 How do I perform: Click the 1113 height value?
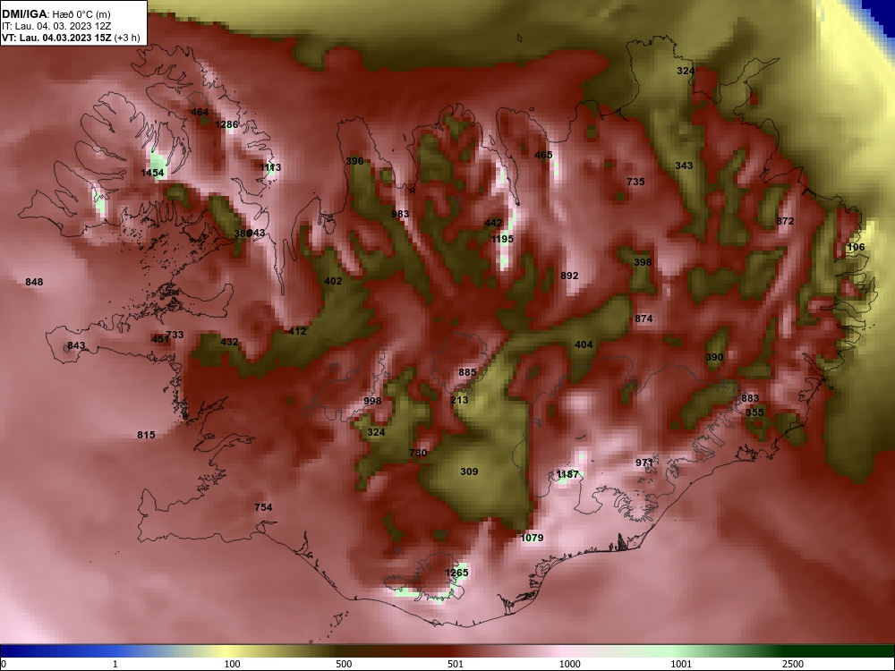[270, 167]
